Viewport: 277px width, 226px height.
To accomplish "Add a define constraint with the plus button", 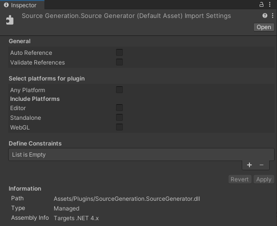I will click(x=249, y=165).
